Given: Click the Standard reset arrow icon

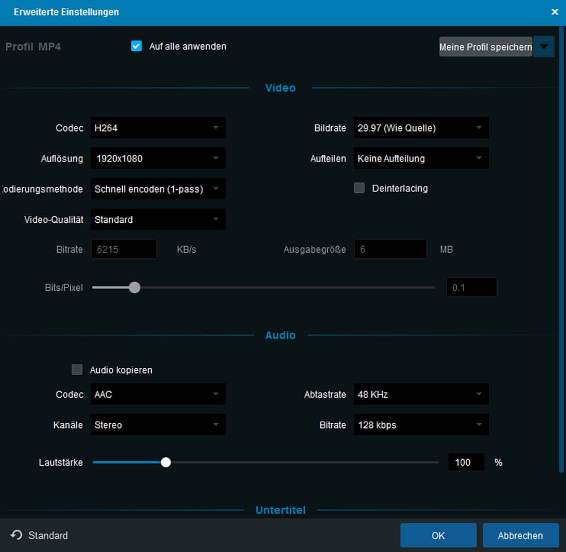Looking at the screenshot, I should pyautogui.click(x=16, y=535).
